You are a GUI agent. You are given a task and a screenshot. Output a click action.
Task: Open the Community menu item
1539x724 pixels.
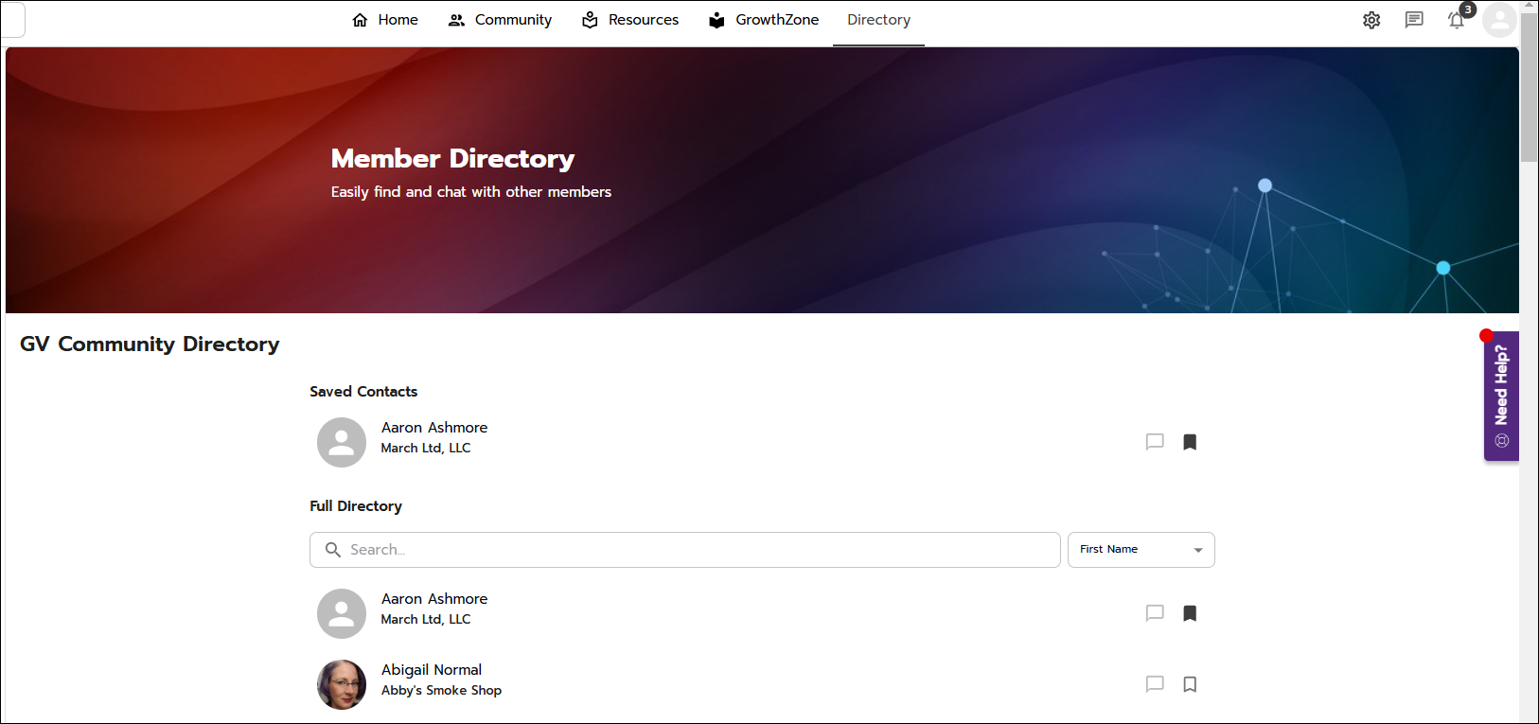pos(500,20)
